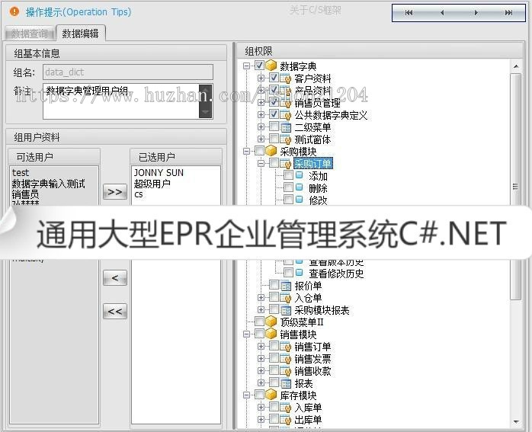532x432 pixels.
Task: Click the 采购模块报表 report icon
Action: 286,310
